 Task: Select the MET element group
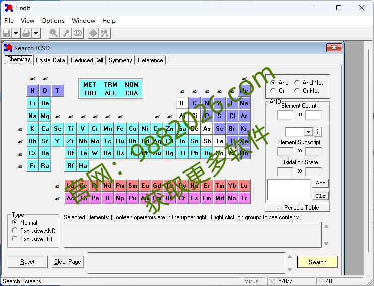coord(89,85)
